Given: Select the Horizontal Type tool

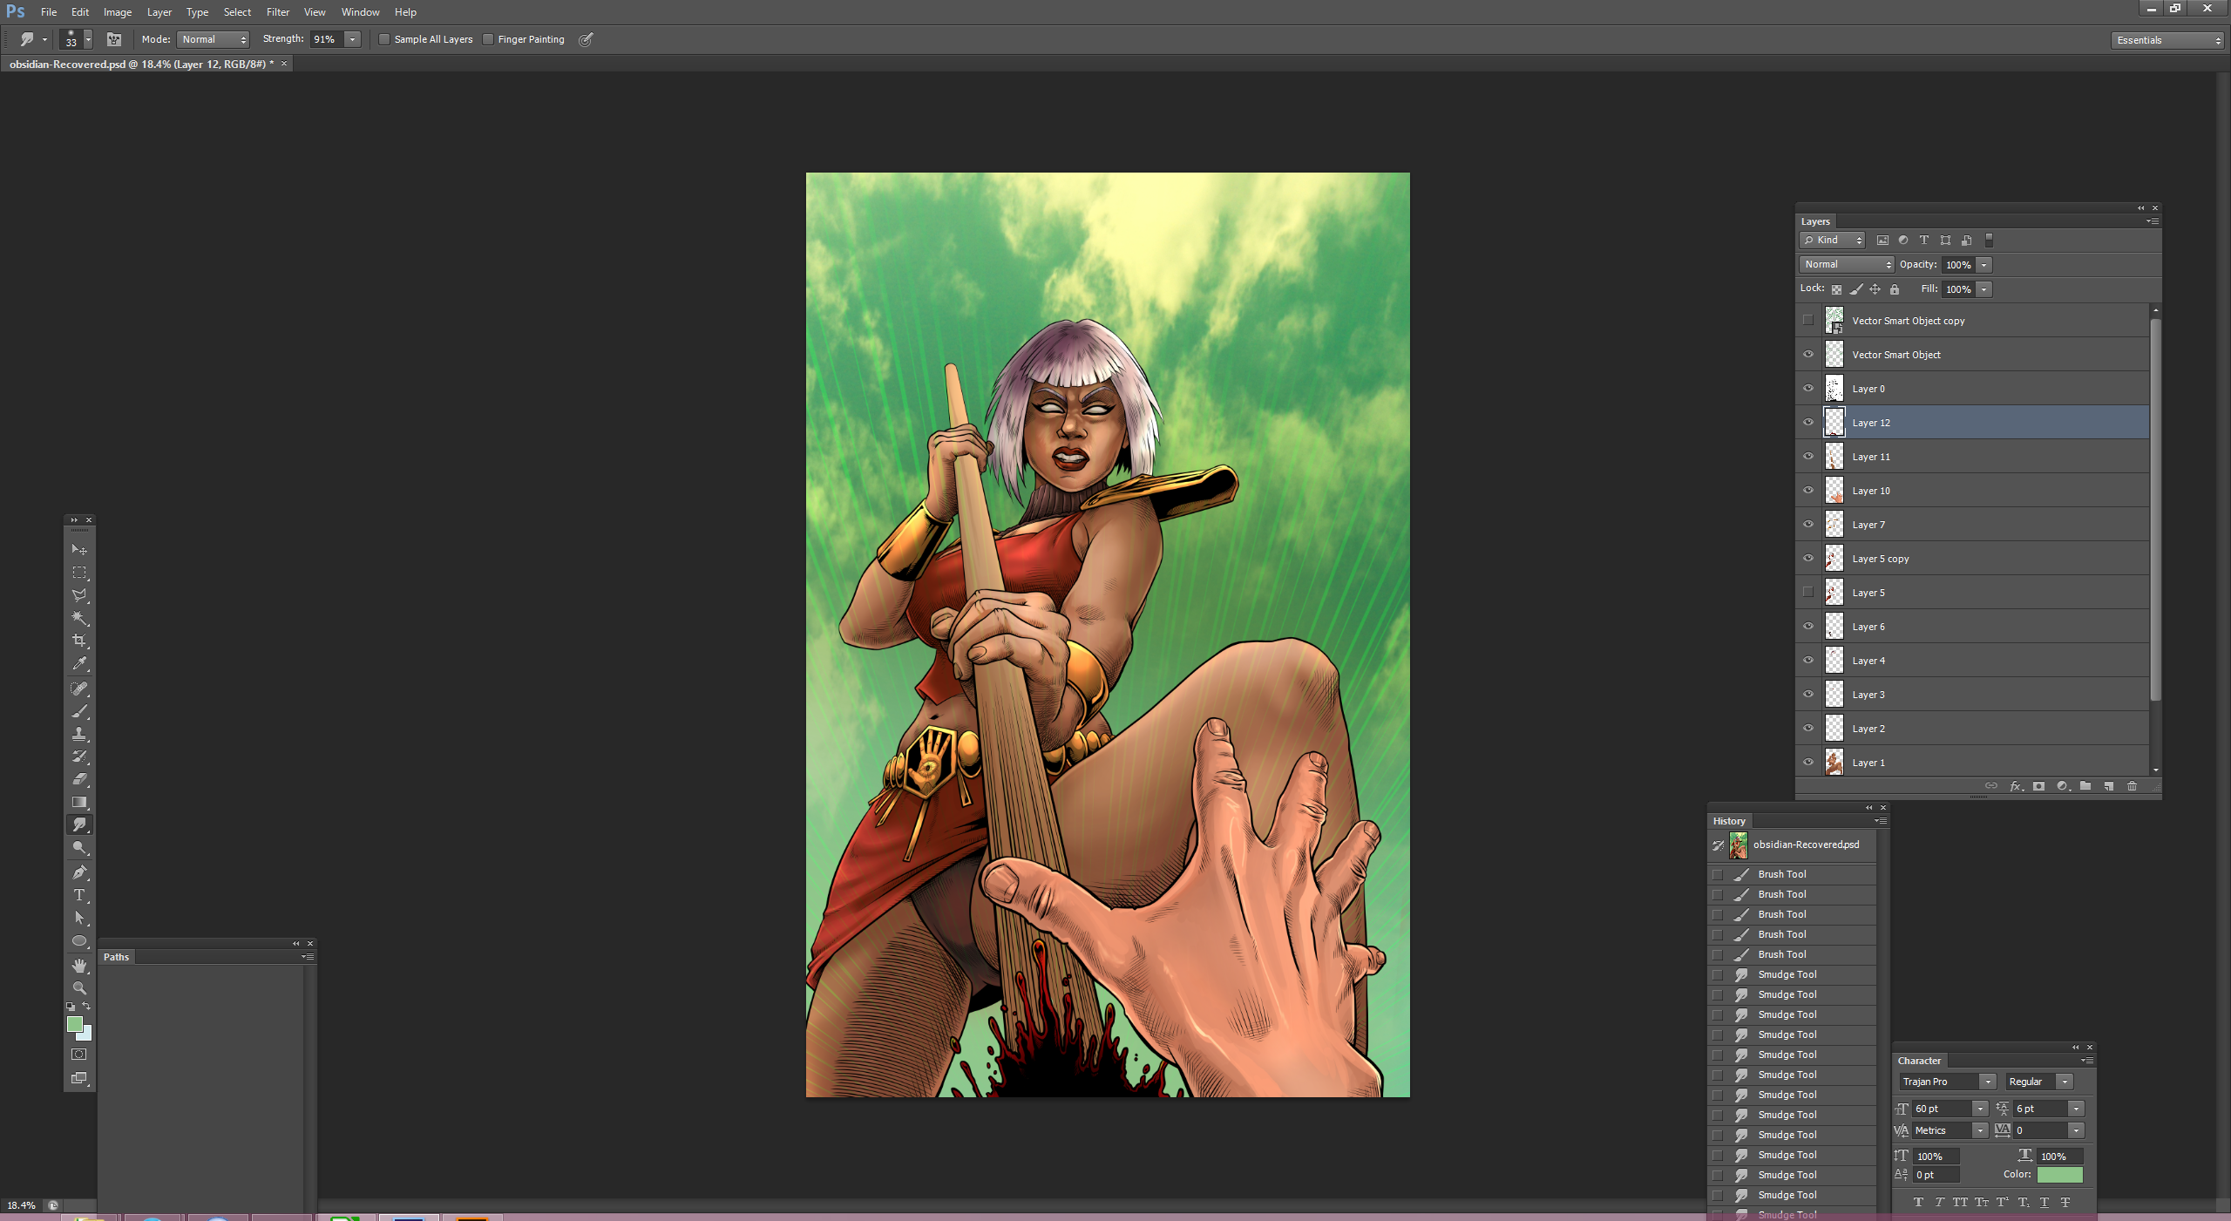Looking at the screenshot, I should (x=79, y=895).
